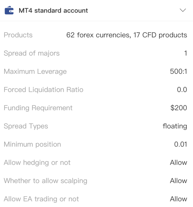Click the Maximum Leverage label

pos(35,71)
